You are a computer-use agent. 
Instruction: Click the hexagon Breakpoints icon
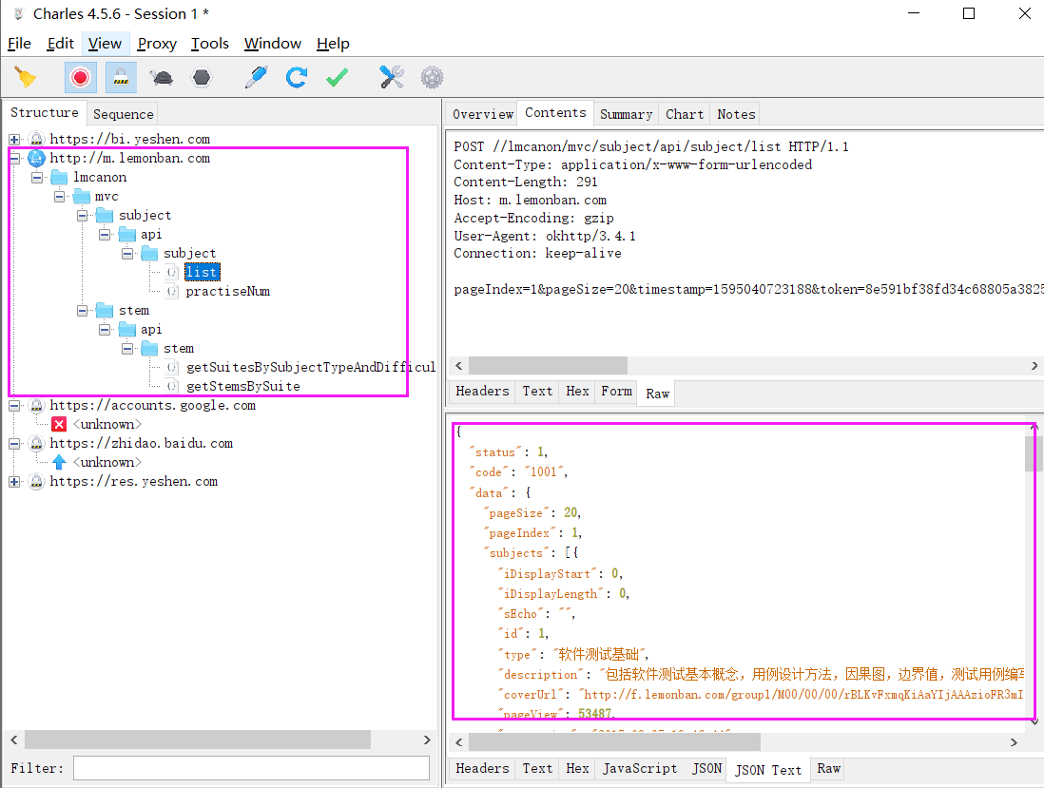tap(202, 77)
